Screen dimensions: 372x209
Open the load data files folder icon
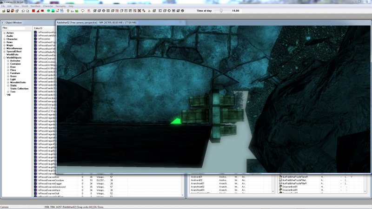tap(4, 11)
